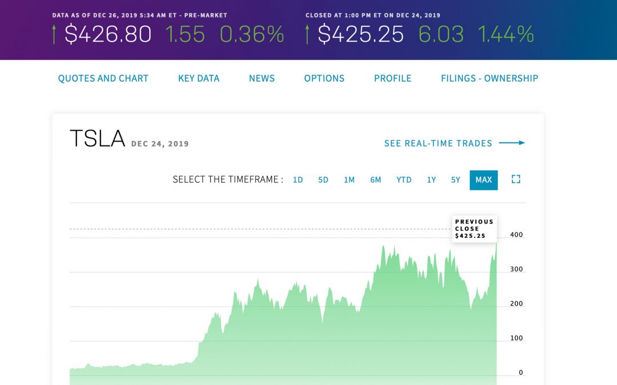Screen dimensions: 617x385
Task: Switch to the Key Data tab
Action: click(199, 79)
